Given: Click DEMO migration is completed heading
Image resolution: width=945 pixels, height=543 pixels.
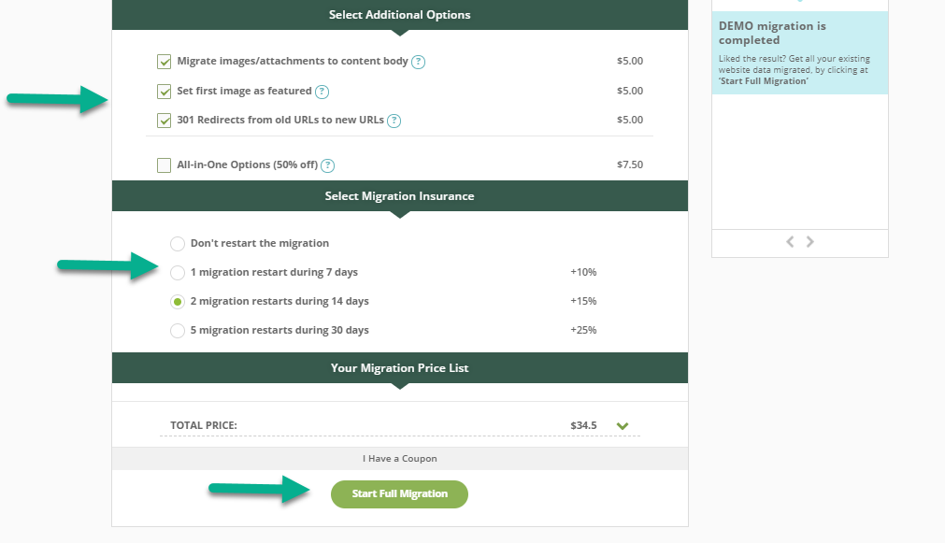Looking at the screenshot, I should tap(772, 33).
